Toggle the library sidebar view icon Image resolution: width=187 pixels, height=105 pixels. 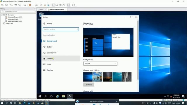tap(53, 5)
